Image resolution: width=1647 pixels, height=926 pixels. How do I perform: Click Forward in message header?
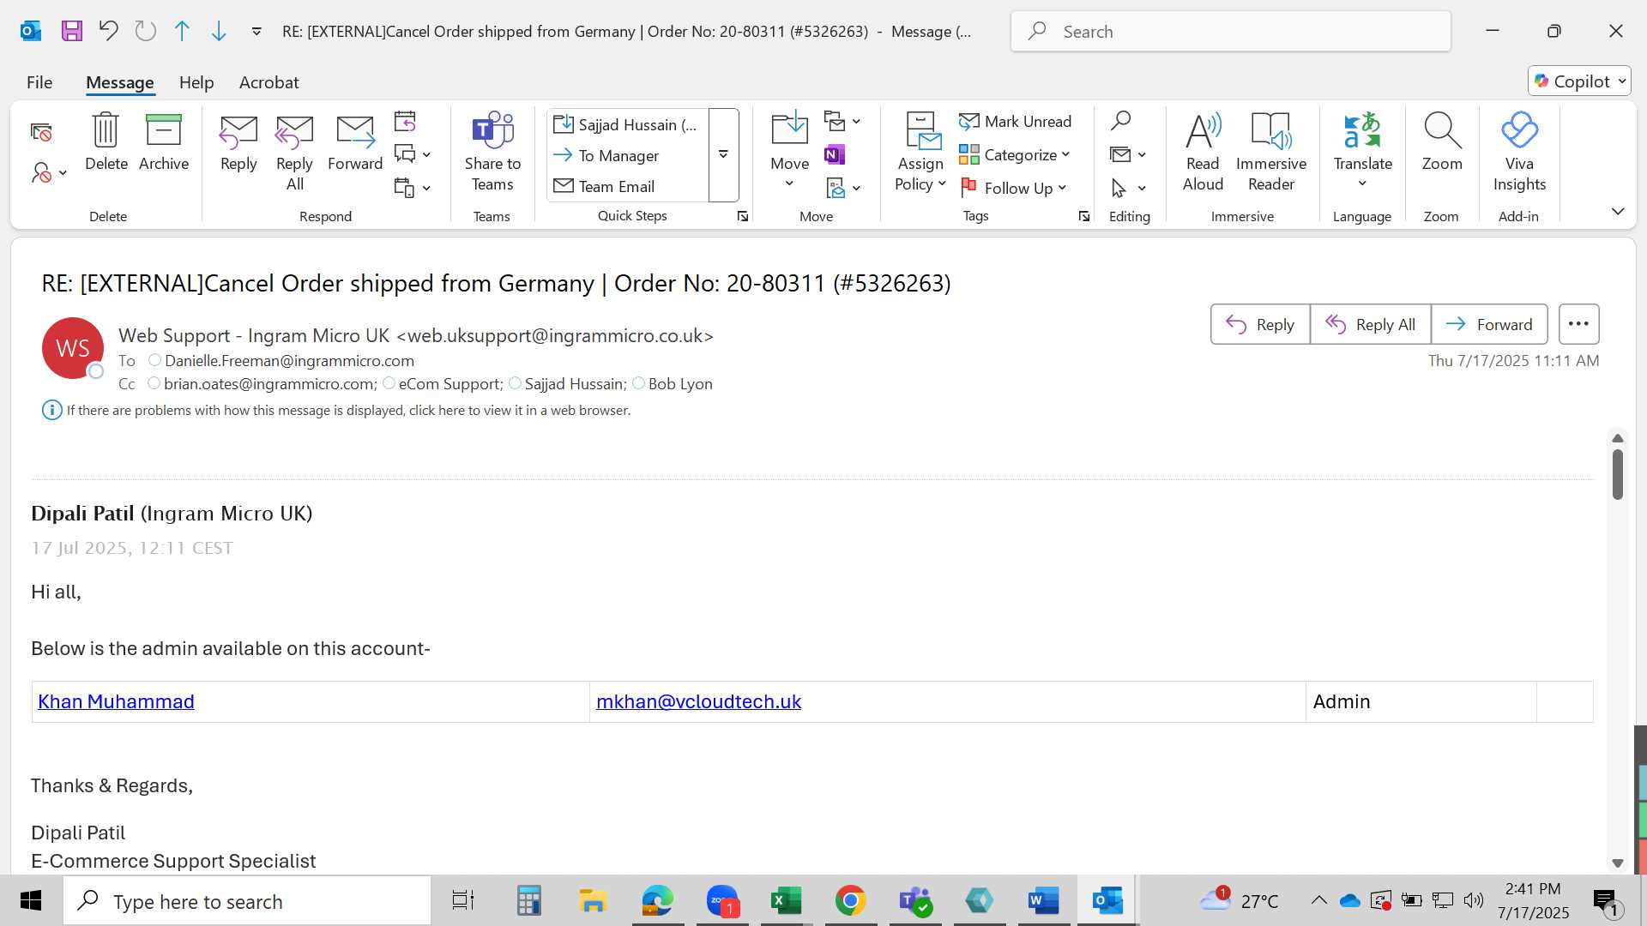[x=1489, y=324]
